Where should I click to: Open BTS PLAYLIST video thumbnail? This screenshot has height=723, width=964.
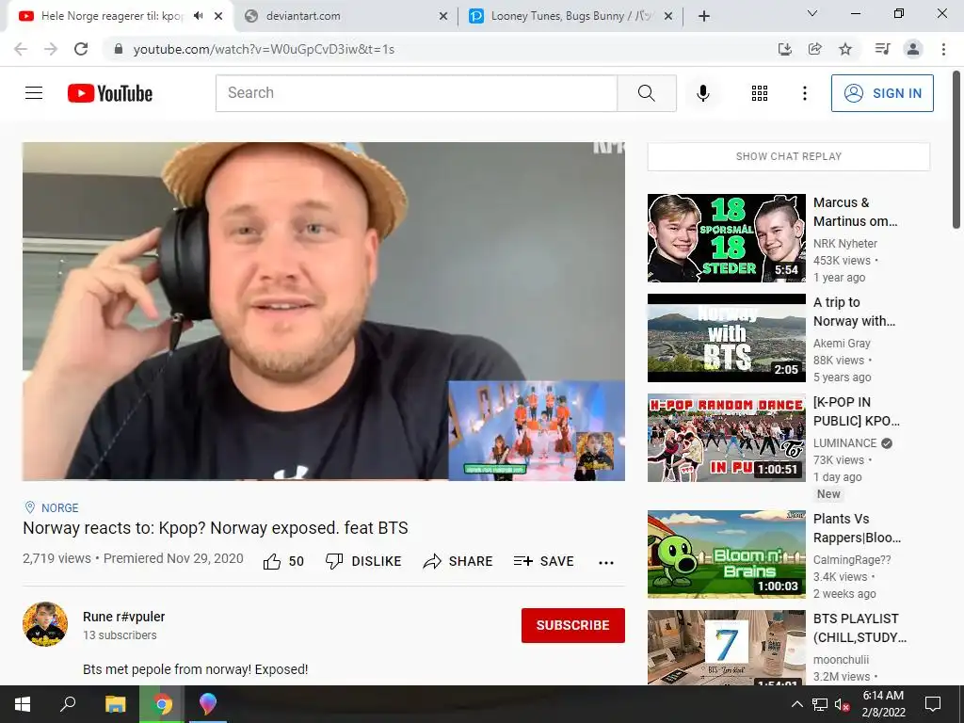(726, 648)
